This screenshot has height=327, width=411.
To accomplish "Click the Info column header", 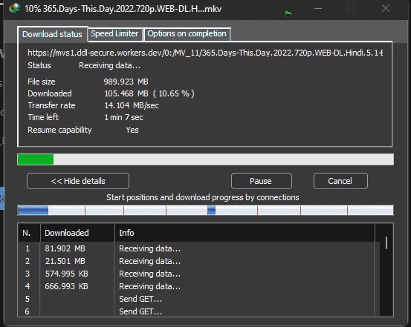I will 245,233.
